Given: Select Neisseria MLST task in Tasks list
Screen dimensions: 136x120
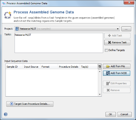Looking at the screenshot, I should point(23,35).
